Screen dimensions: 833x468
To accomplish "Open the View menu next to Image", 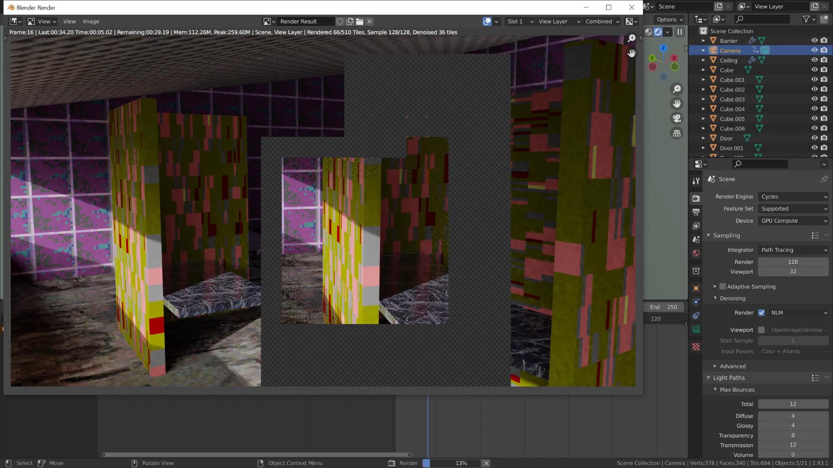I will [69, 21].
